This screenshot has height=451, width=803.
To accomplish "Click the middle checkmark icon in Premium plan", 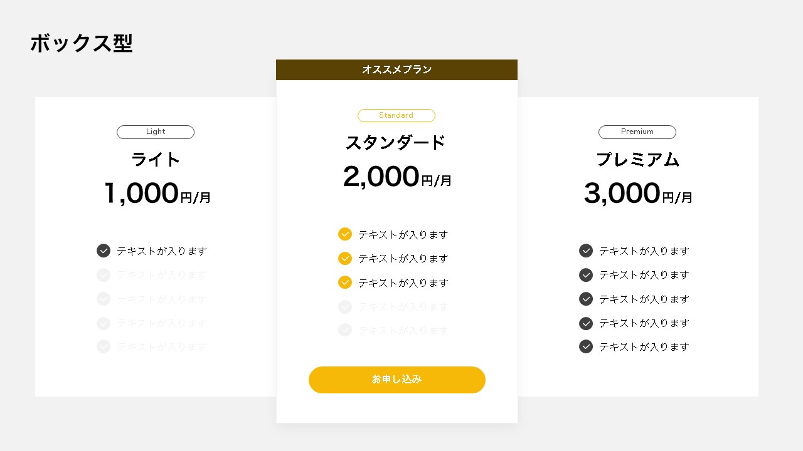I will (x=586, y=299).
